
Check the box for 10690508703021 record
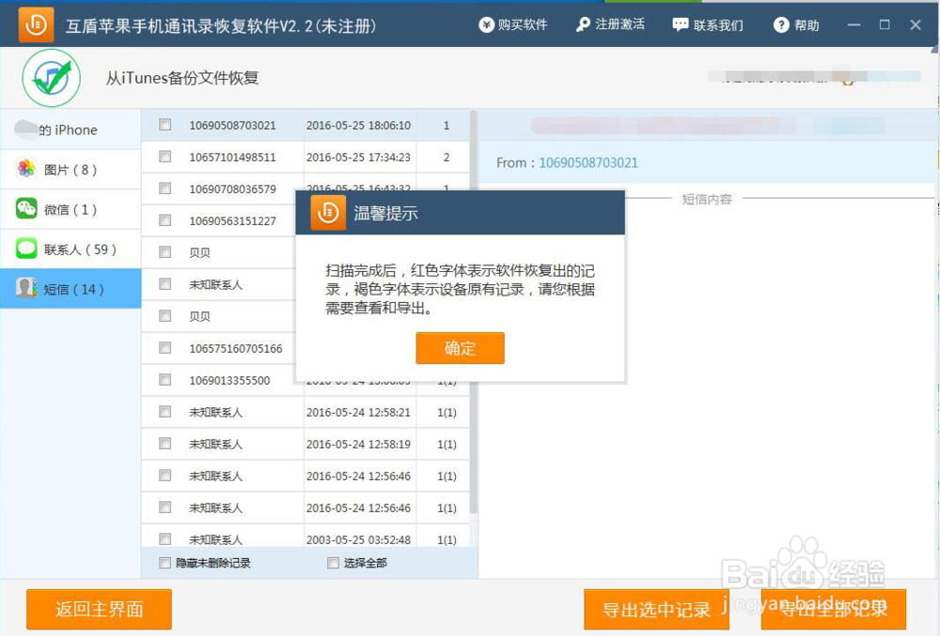point(164,123)
